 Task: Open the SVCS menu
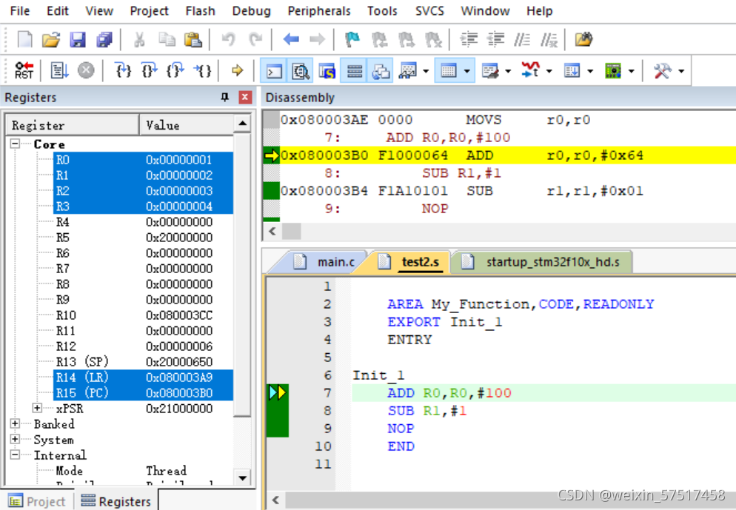pos(429,11)
